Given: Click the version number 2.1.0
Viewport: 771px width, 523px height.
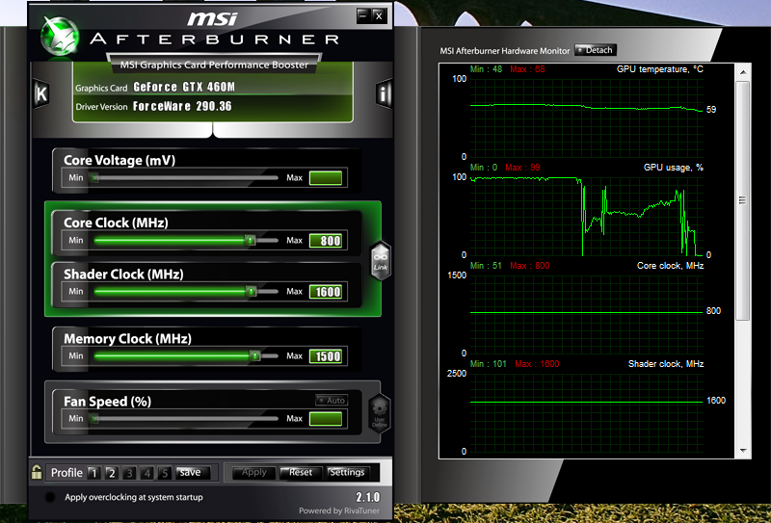Looking at the screenshot, I should point(367,496).
